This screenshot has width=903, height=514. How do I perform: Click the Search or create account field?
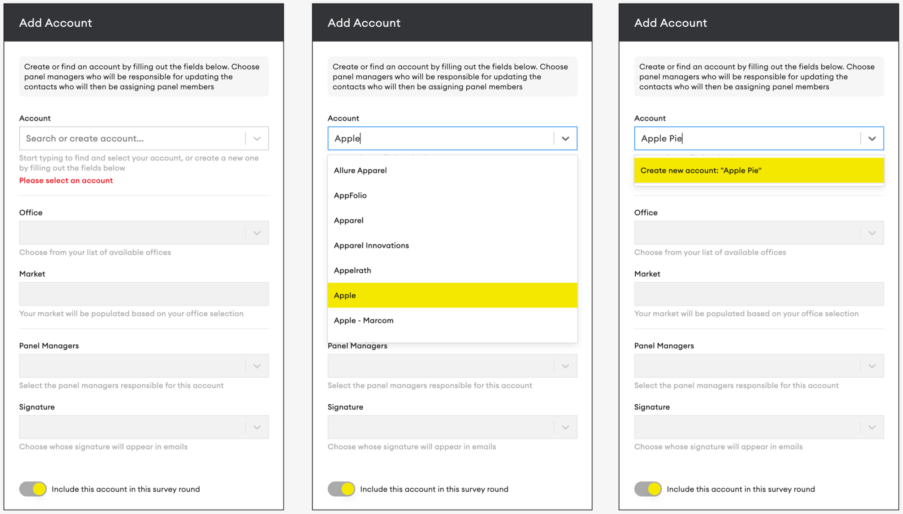tap(132, 139)
